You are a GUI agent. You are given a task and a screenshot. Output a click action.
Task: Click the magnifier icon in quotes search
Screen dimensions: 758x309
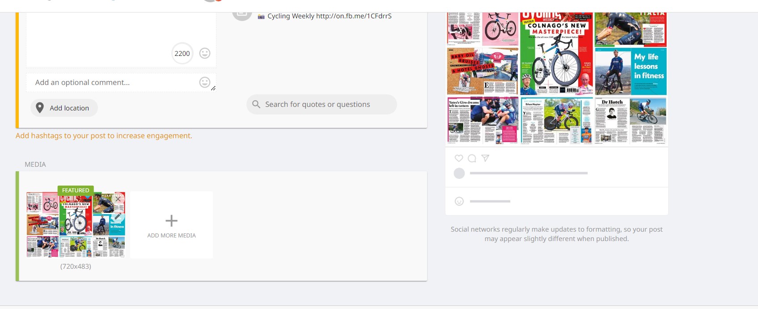tap(256, 104)
